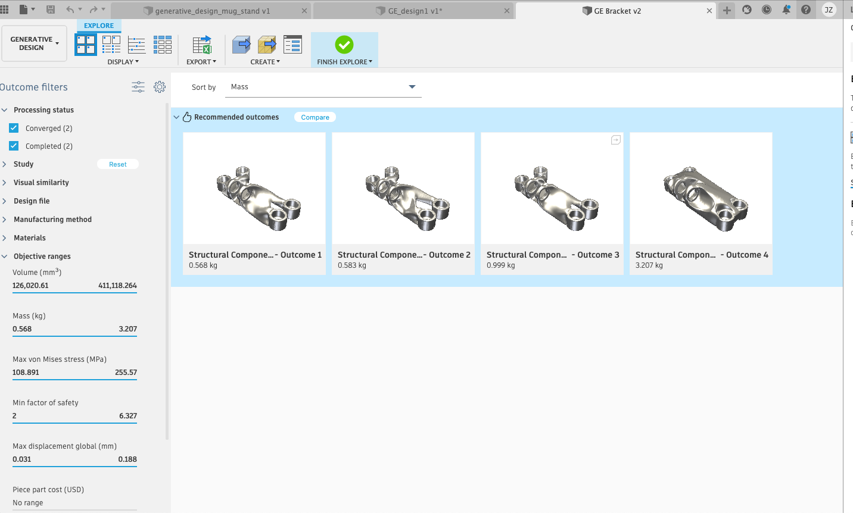This screenshot has width=853, height=513.
Task: Expand the Design file section
Action: (5, 201)
